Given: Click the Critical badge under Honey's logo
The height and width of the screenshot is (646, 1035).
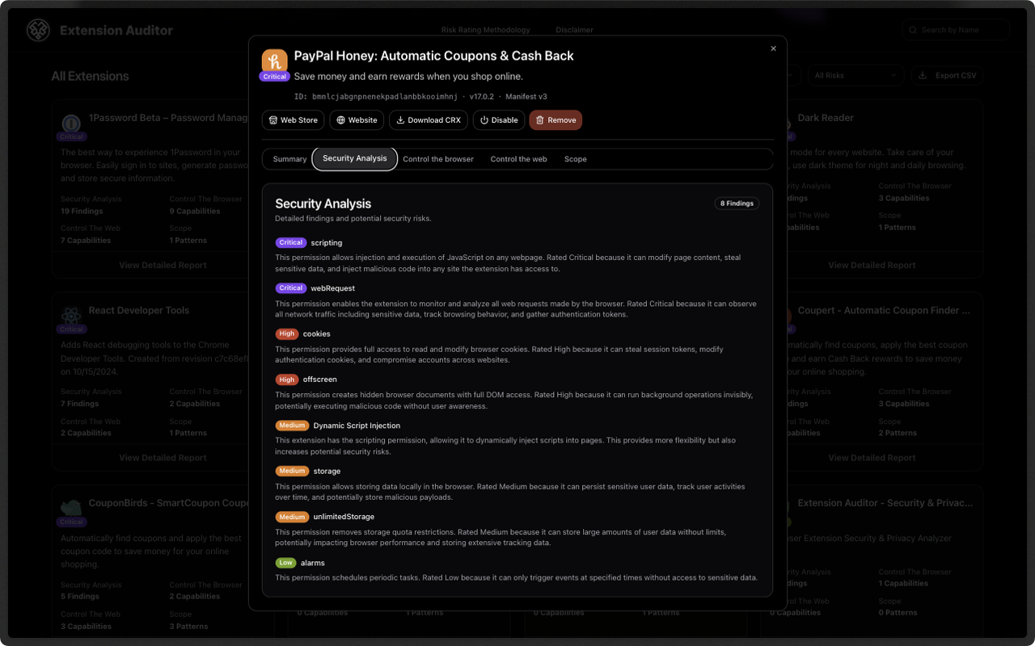Looking at the screenshot, I should coord(275,77).
